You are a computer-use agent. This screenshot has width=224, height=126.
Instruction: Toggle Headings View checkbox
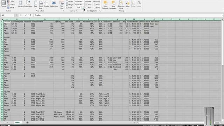[95, 5]
